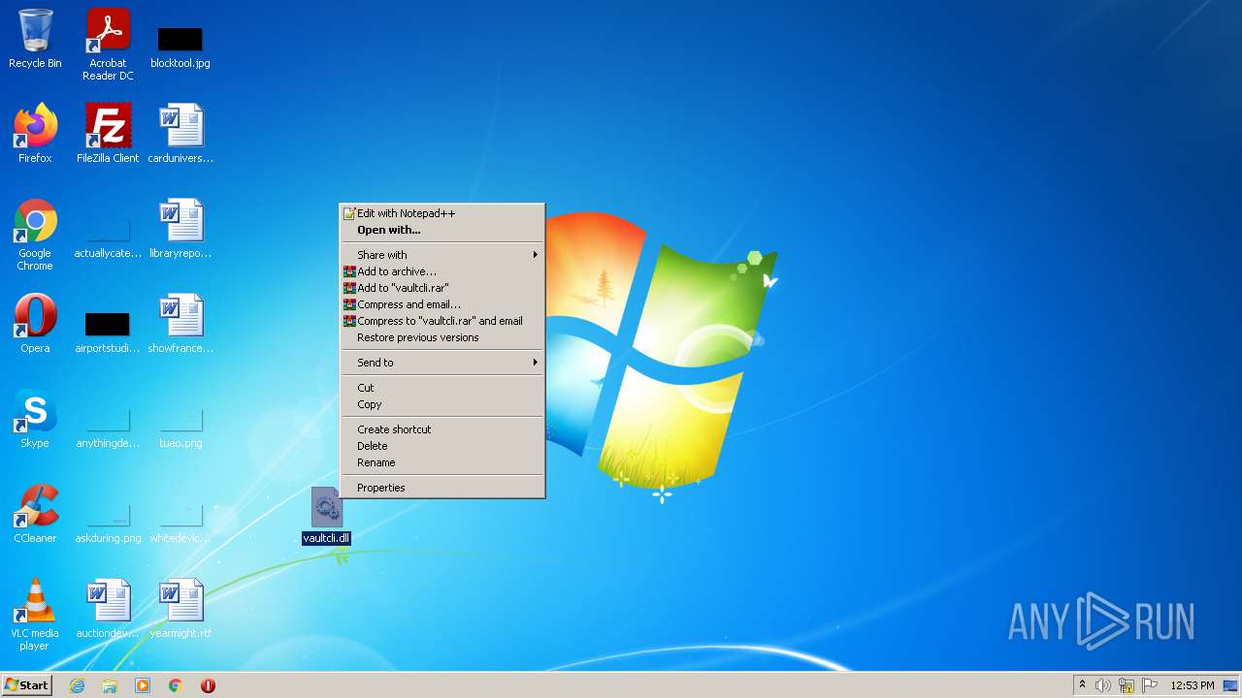Select the libraryrepo... Word document

180,229
